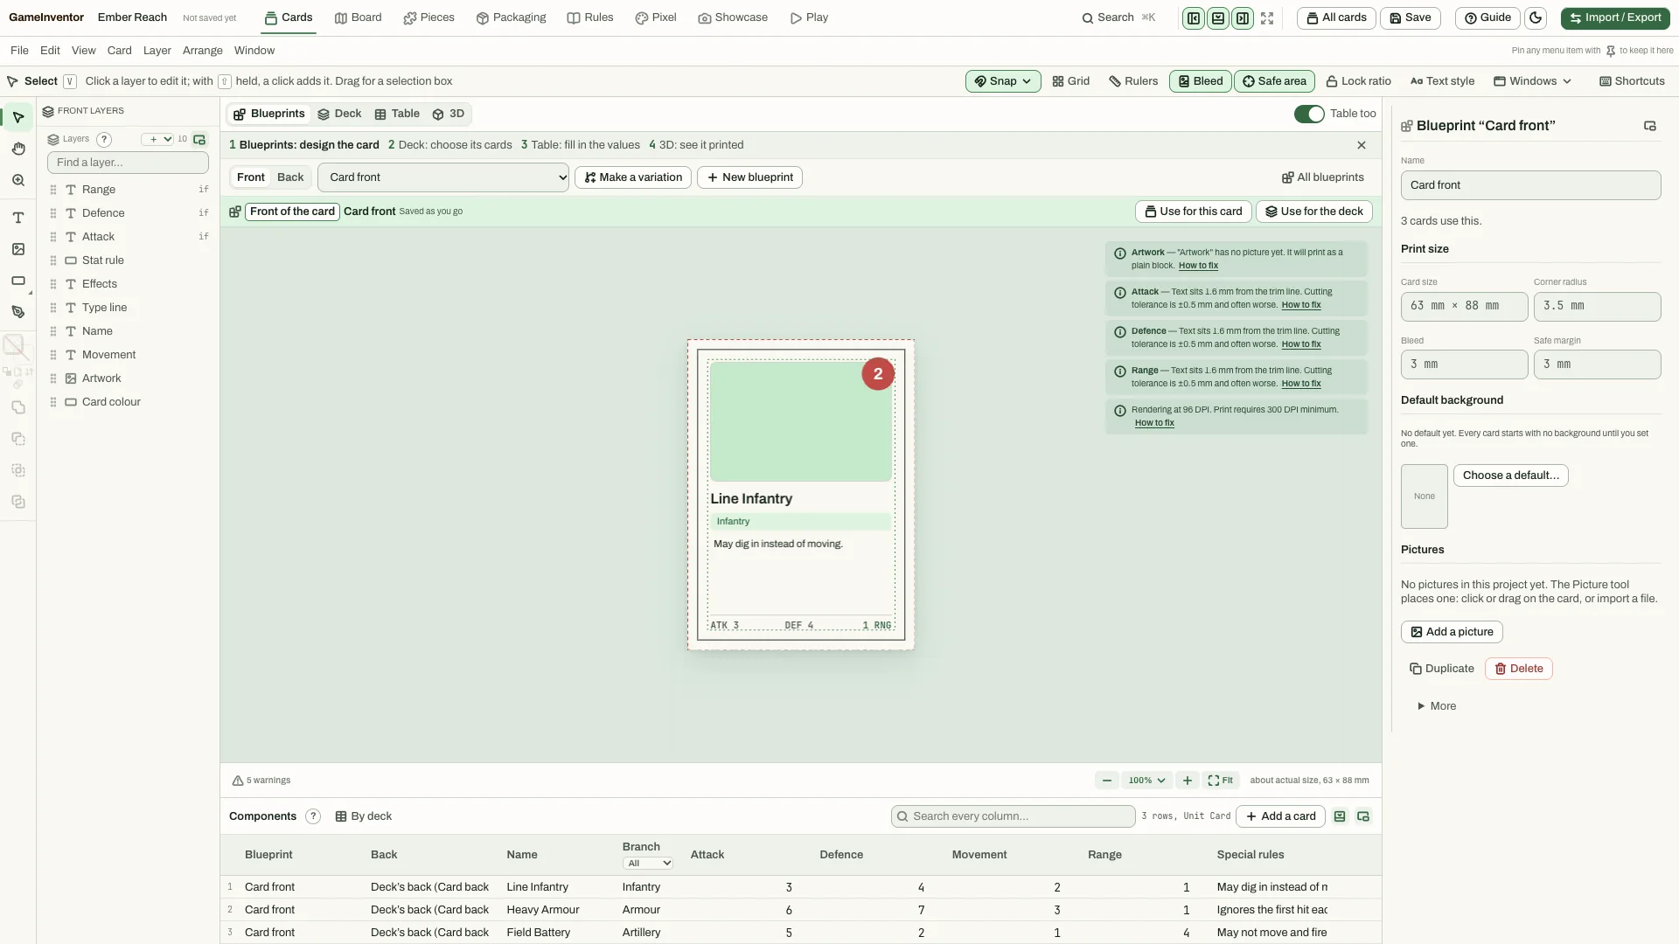
Task: Open How to fix for Artwork warning
Action: pyautogui.click(x=1198, y=266)
